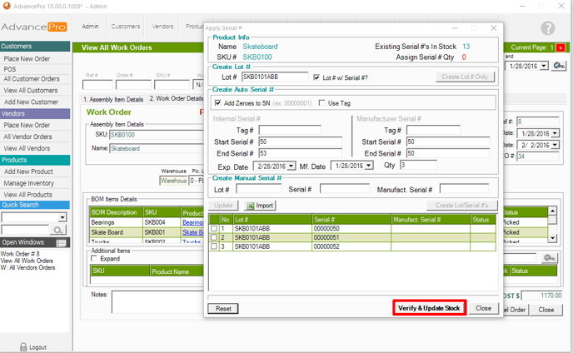Uncheck Add Zeroes to SN

218,103
